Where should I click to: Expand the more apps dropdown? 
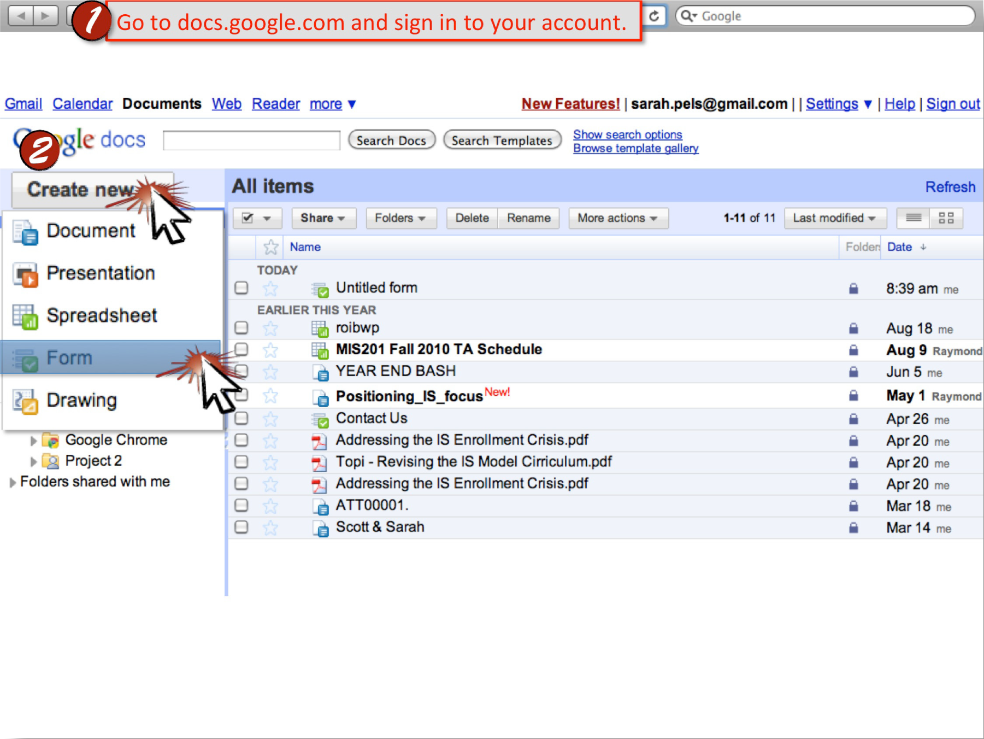[333, 104]
